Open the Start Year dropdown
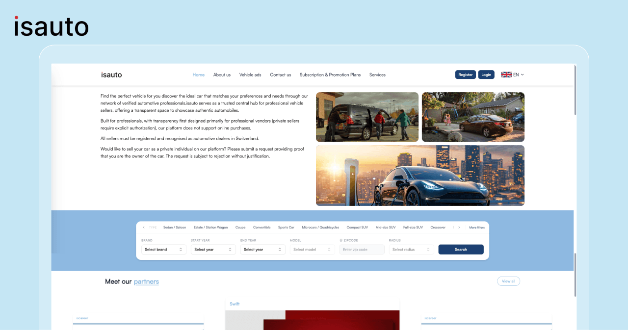 pos(213,250)
